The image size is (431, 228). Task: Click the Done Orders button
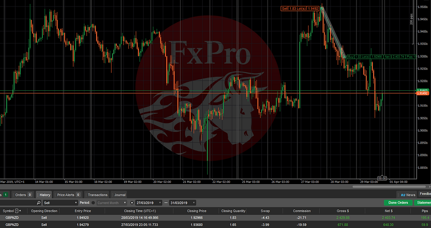coord(398,203)
